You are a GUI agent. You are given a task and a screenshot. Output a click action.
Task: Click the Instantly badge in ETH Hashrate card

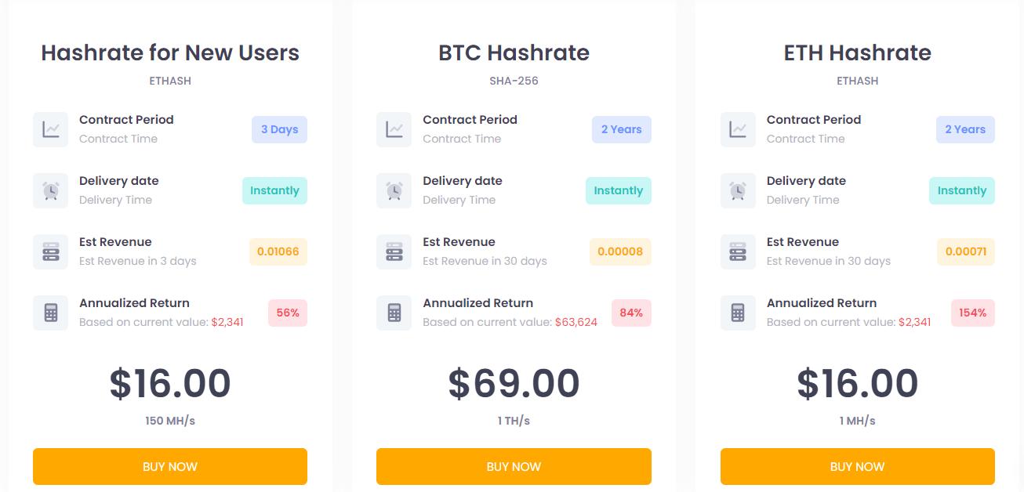[x=962, y=190]
